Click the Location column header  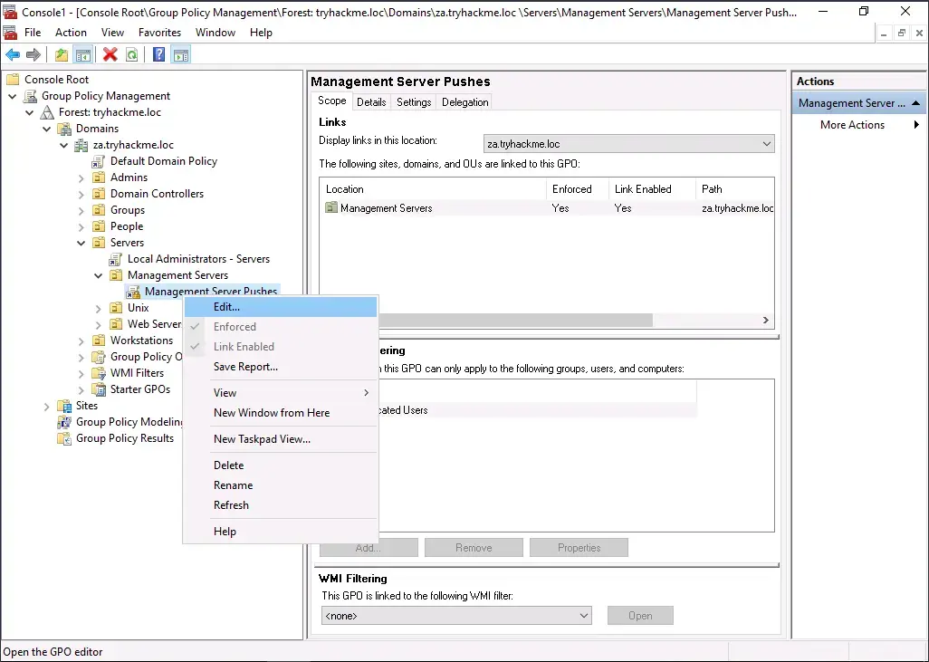click(x=433, y=189)
